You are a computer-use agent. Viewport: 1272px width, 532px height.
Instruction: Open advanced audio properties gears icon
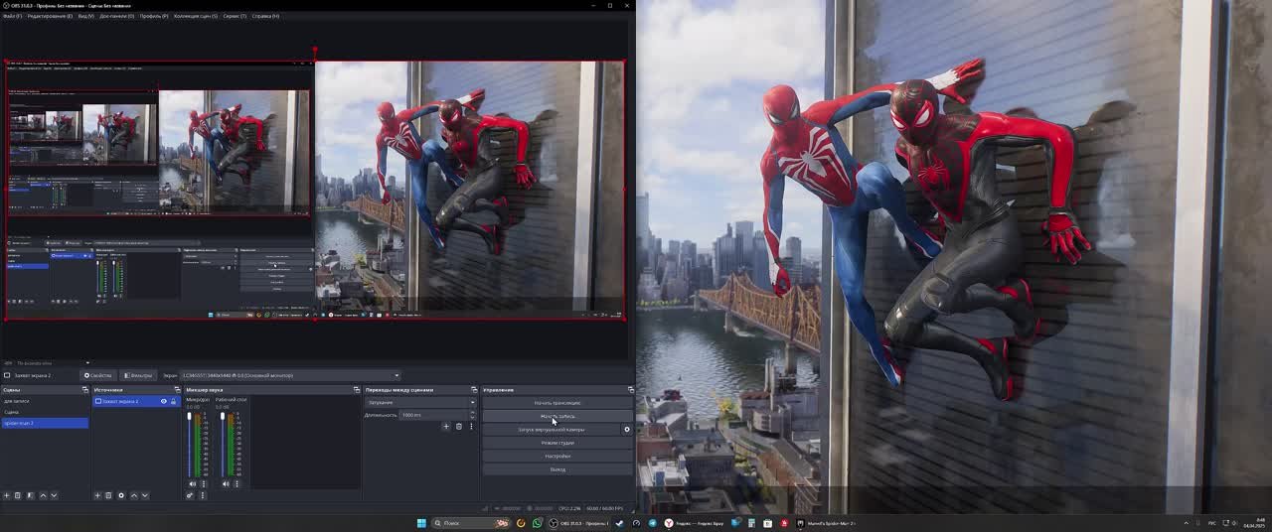coord(190,495)
